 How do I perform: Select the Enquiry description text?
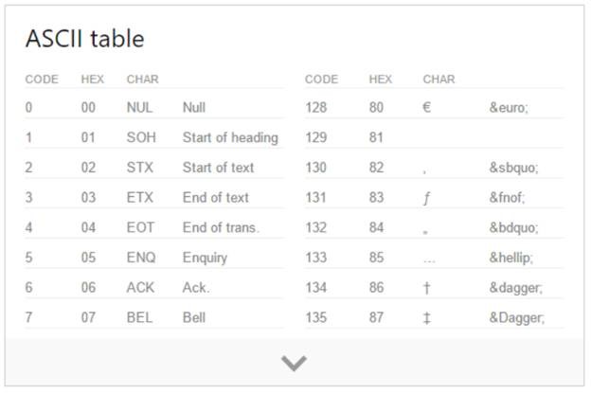(x=205, y=258)
